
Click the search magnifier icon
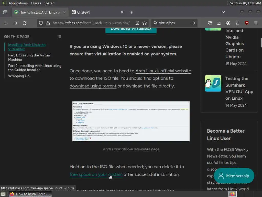[155, 23]
